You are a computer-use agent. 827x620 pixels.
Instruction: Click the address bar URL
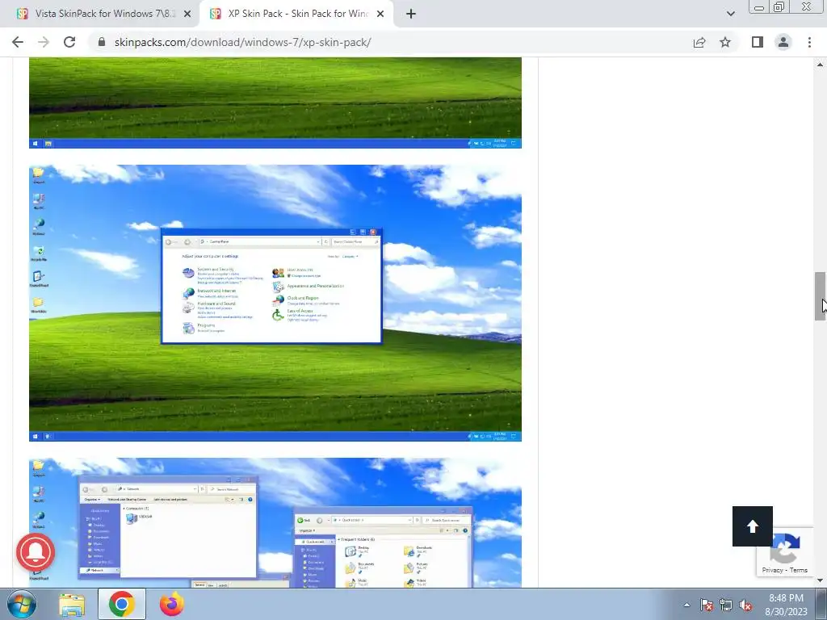pyautogui.click(x=242, y=42)
